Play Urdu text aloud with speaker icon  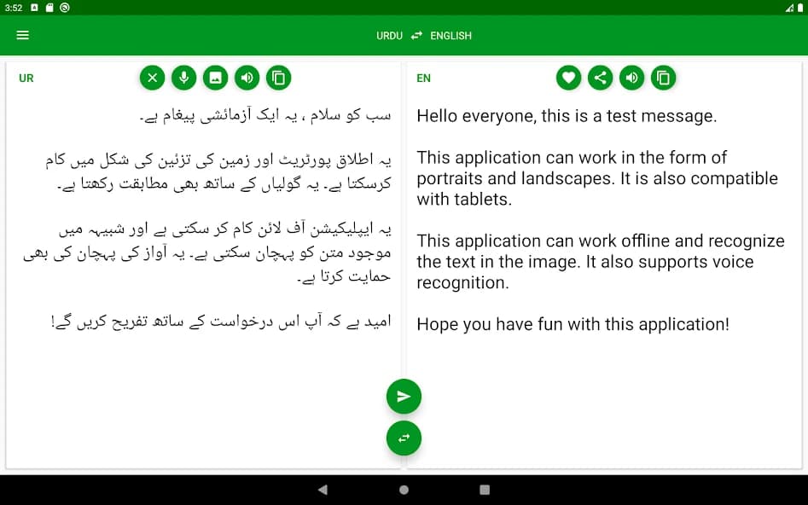[247, 78]
